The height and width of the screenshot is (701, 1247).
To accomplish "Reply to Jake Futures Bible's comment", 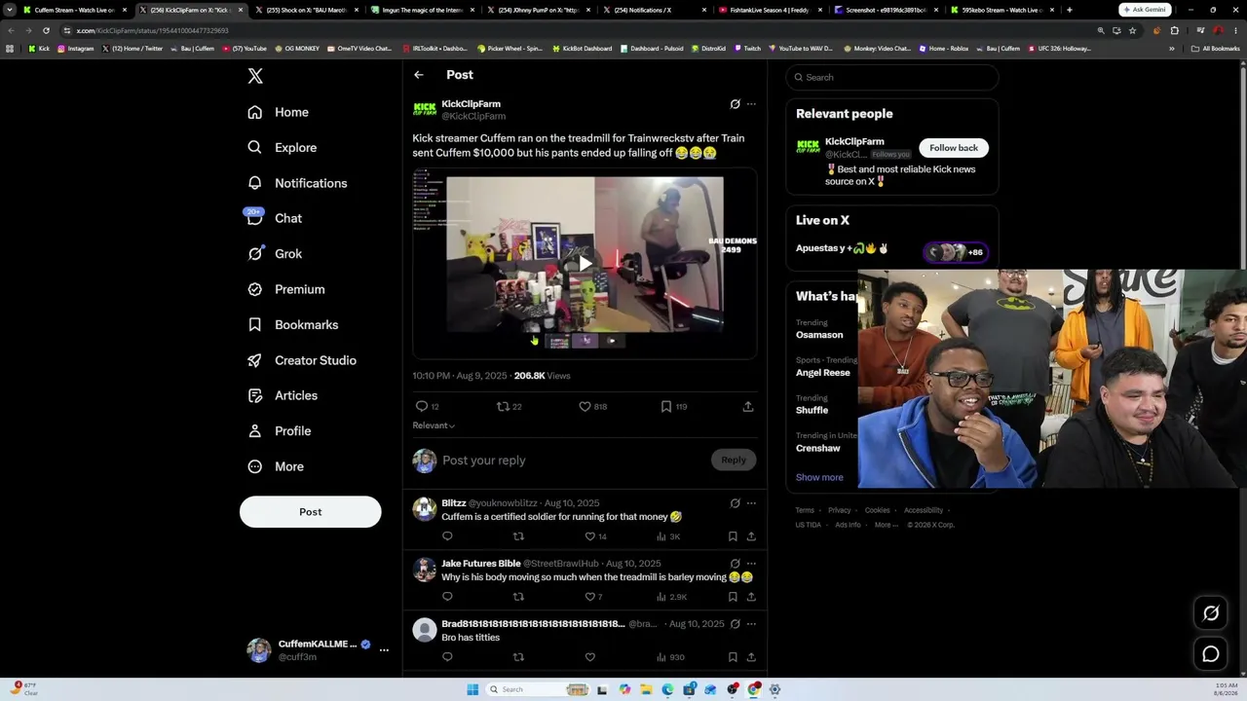I will point(447,597).
